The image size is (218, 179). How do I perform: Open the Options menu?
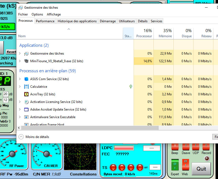37,14
